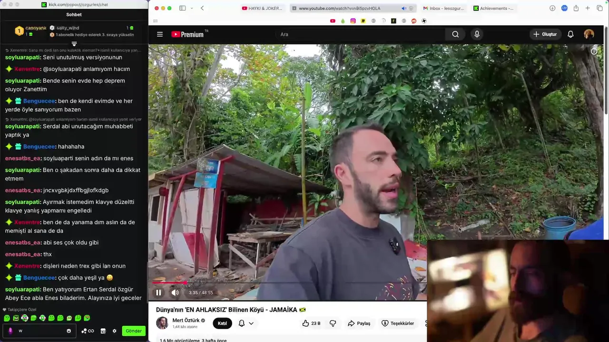Open Safari sidebar options dropdown arrow
This screenshot has height=342, width=609.
pos(192,9)
